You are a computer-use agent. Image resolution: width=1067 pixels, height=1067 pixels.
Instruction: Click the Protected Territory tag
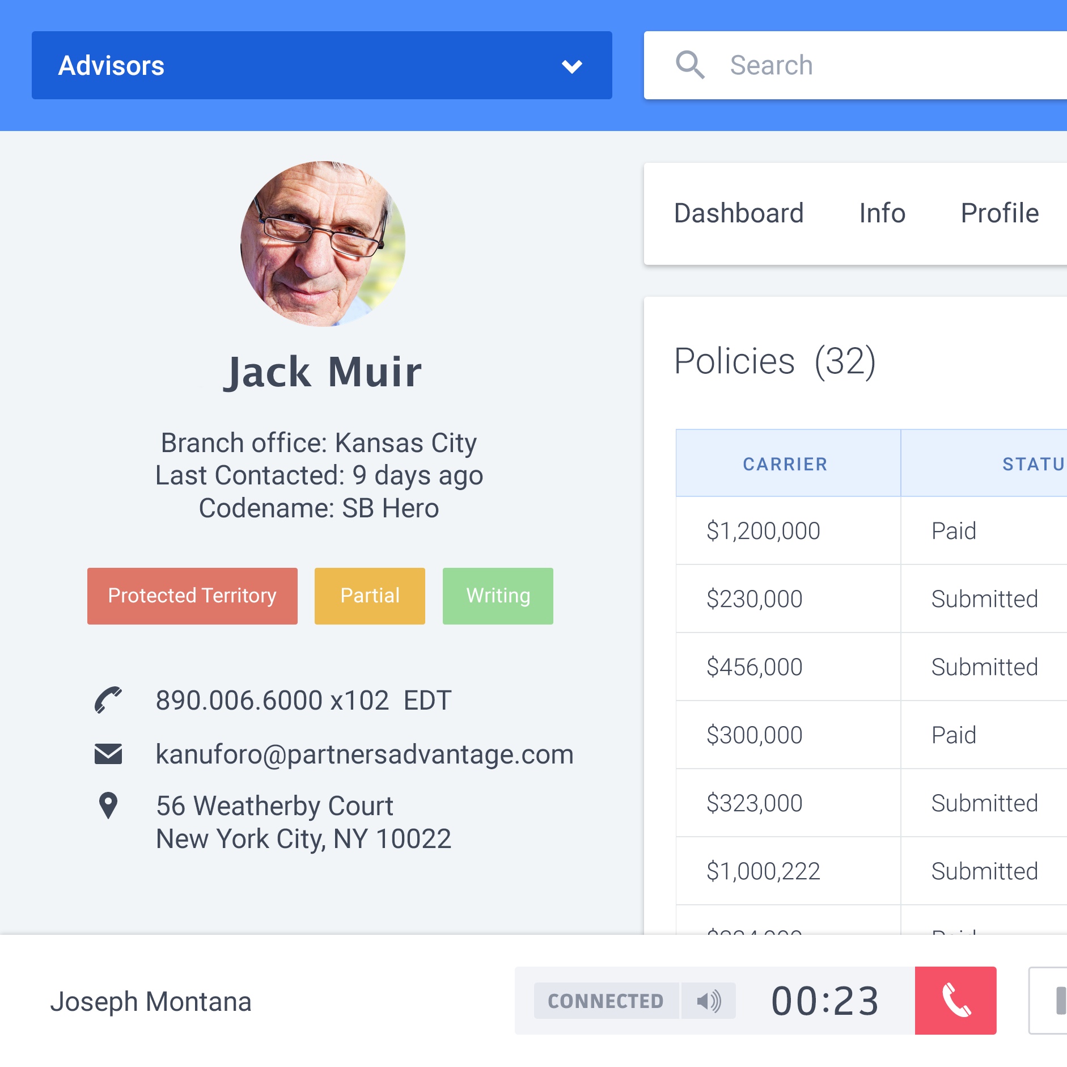click(x=192, y=596)
